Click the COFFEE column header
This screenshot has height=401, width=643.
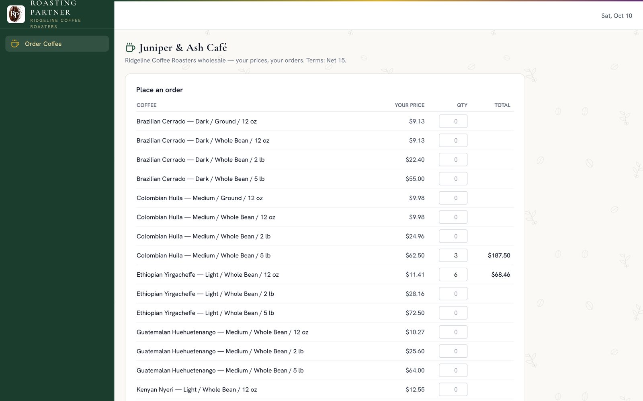point(147,105)
